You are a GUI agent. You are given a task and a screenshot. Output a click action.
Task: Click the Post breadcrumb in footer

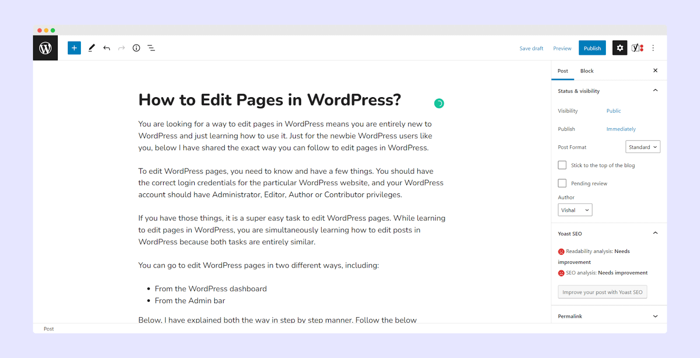49,329
